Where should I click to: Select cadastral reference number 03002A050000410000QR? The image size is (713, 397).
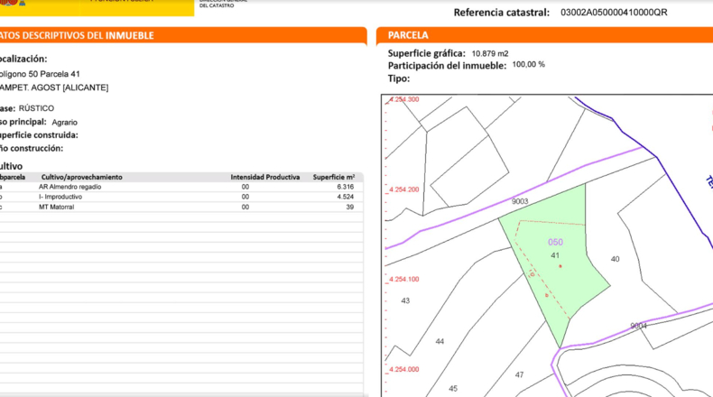click(x=614, y=13)
